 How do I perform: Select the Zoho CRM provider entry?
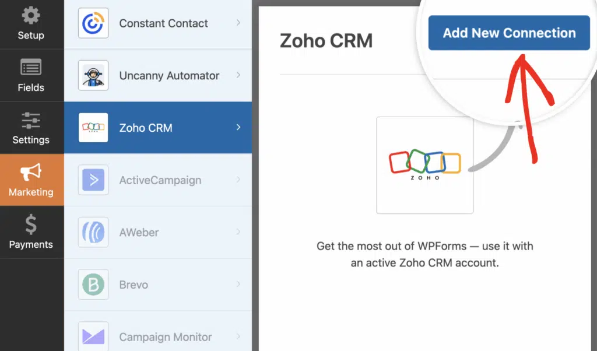[x=158, y=128]
